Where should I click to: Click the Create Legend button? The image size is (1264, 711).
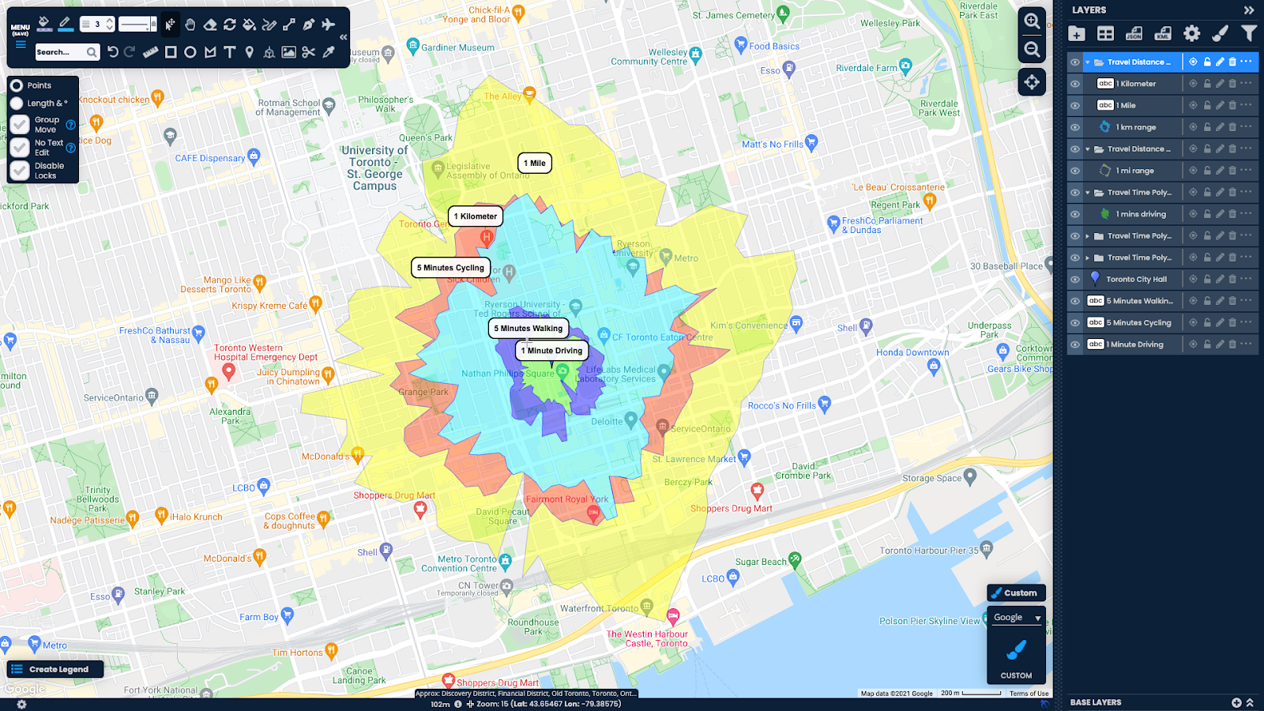pos(55,669)
